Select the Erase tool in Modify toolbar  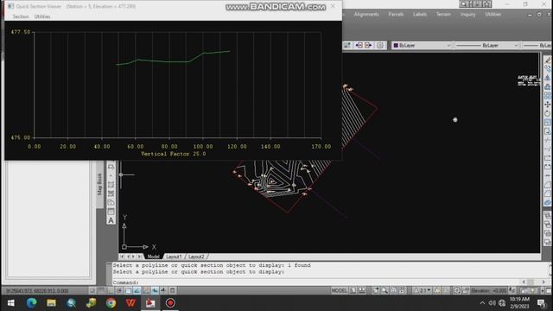click(547, 60)
